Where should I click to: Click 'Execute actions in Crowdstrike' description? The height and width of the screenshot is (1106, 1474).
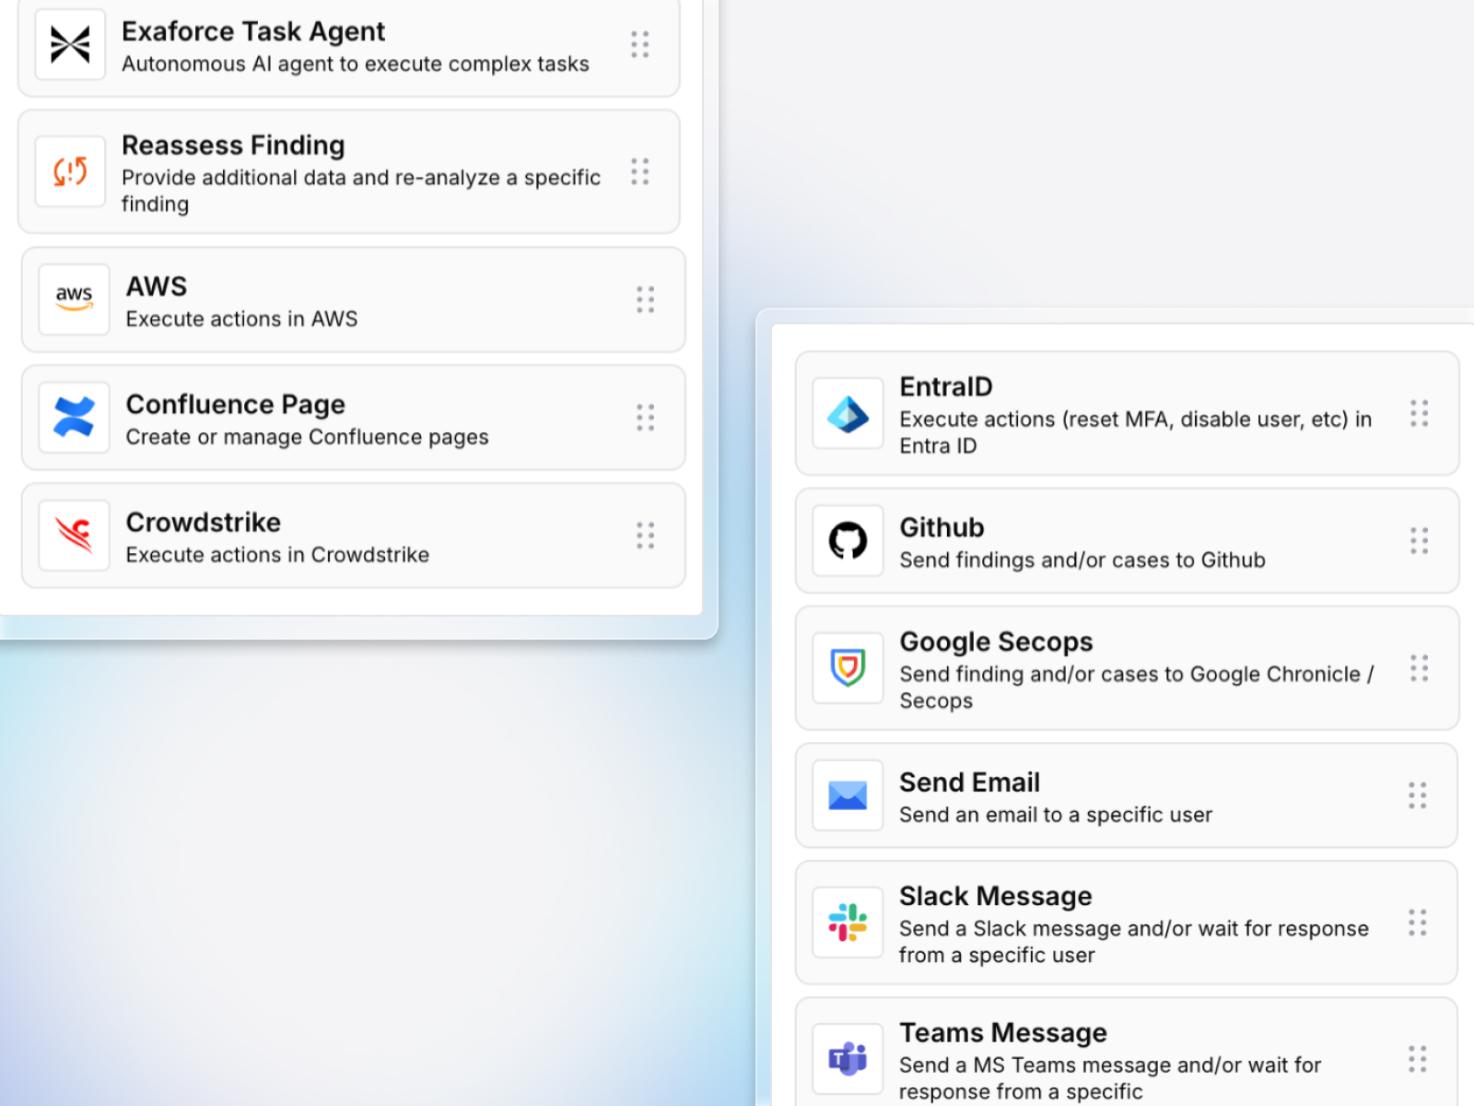tap(278, 555)
